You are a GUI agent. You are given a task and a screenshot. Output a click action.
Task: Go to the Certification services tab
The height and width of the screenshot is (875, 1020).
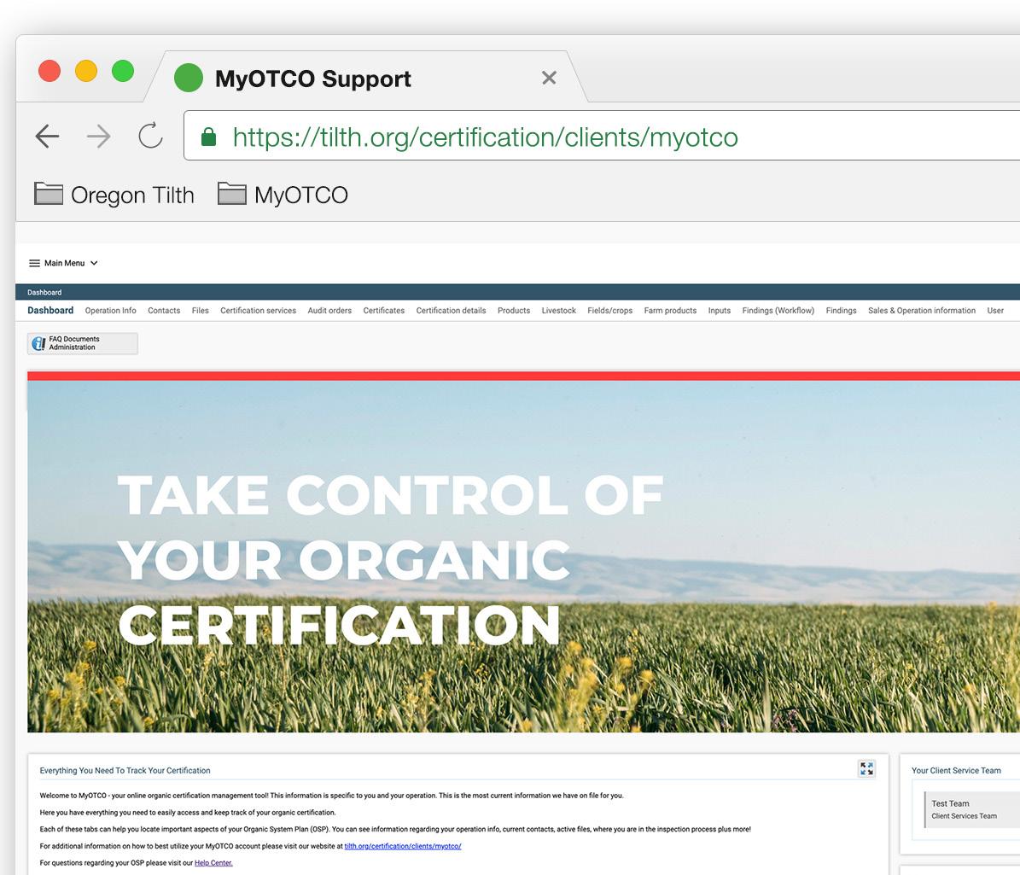[259, 311]
